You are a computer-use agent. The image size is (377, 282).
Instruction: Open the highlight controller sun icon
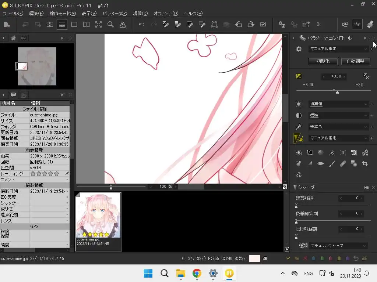point(299,152)
